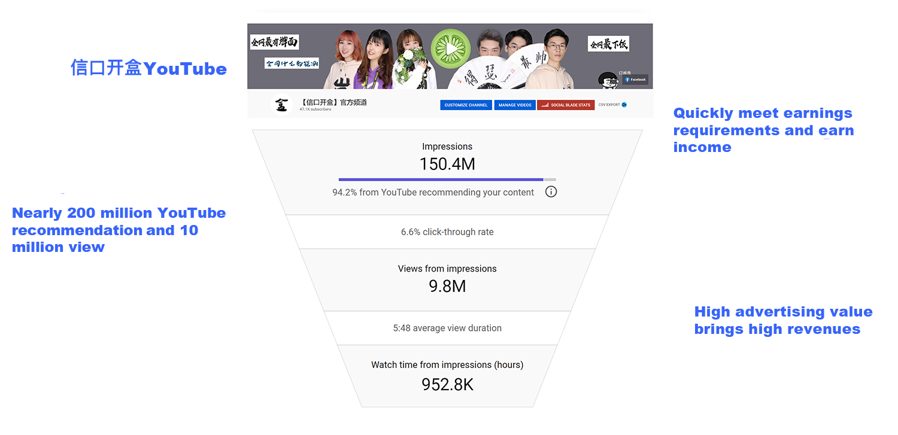Click the channel avatar logo
The height and width of the screenshot is (435, 898).
tap(281, 105)
